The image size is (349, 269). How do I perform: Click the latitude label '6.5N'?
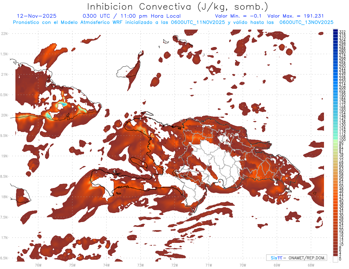(x=4, y=258)
